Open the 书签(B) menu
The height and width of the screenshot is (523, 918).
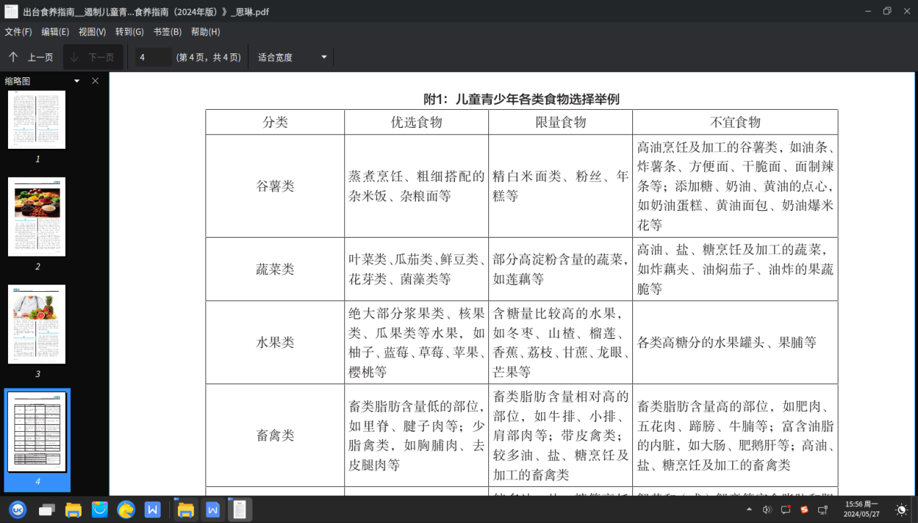(x=167, y=32)
